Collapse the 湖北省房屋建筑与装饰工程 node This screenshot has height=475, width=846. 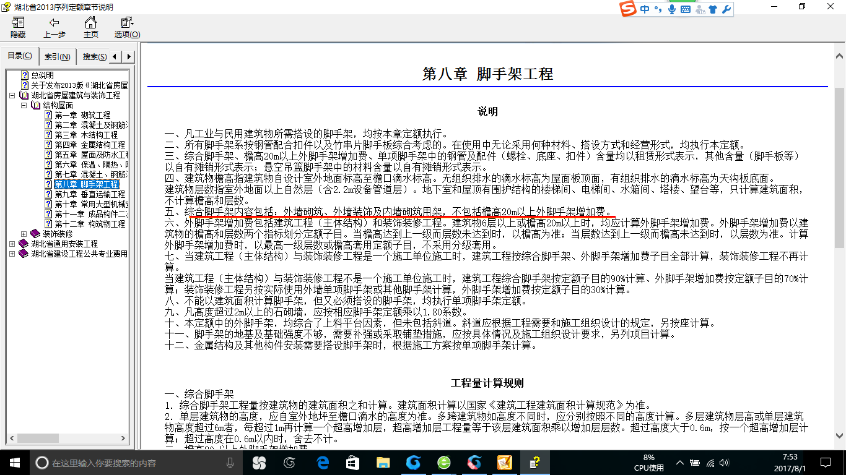click(x=12, y=95)
